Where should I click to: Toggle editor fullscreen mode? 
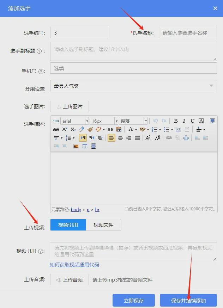click(212, 121)
